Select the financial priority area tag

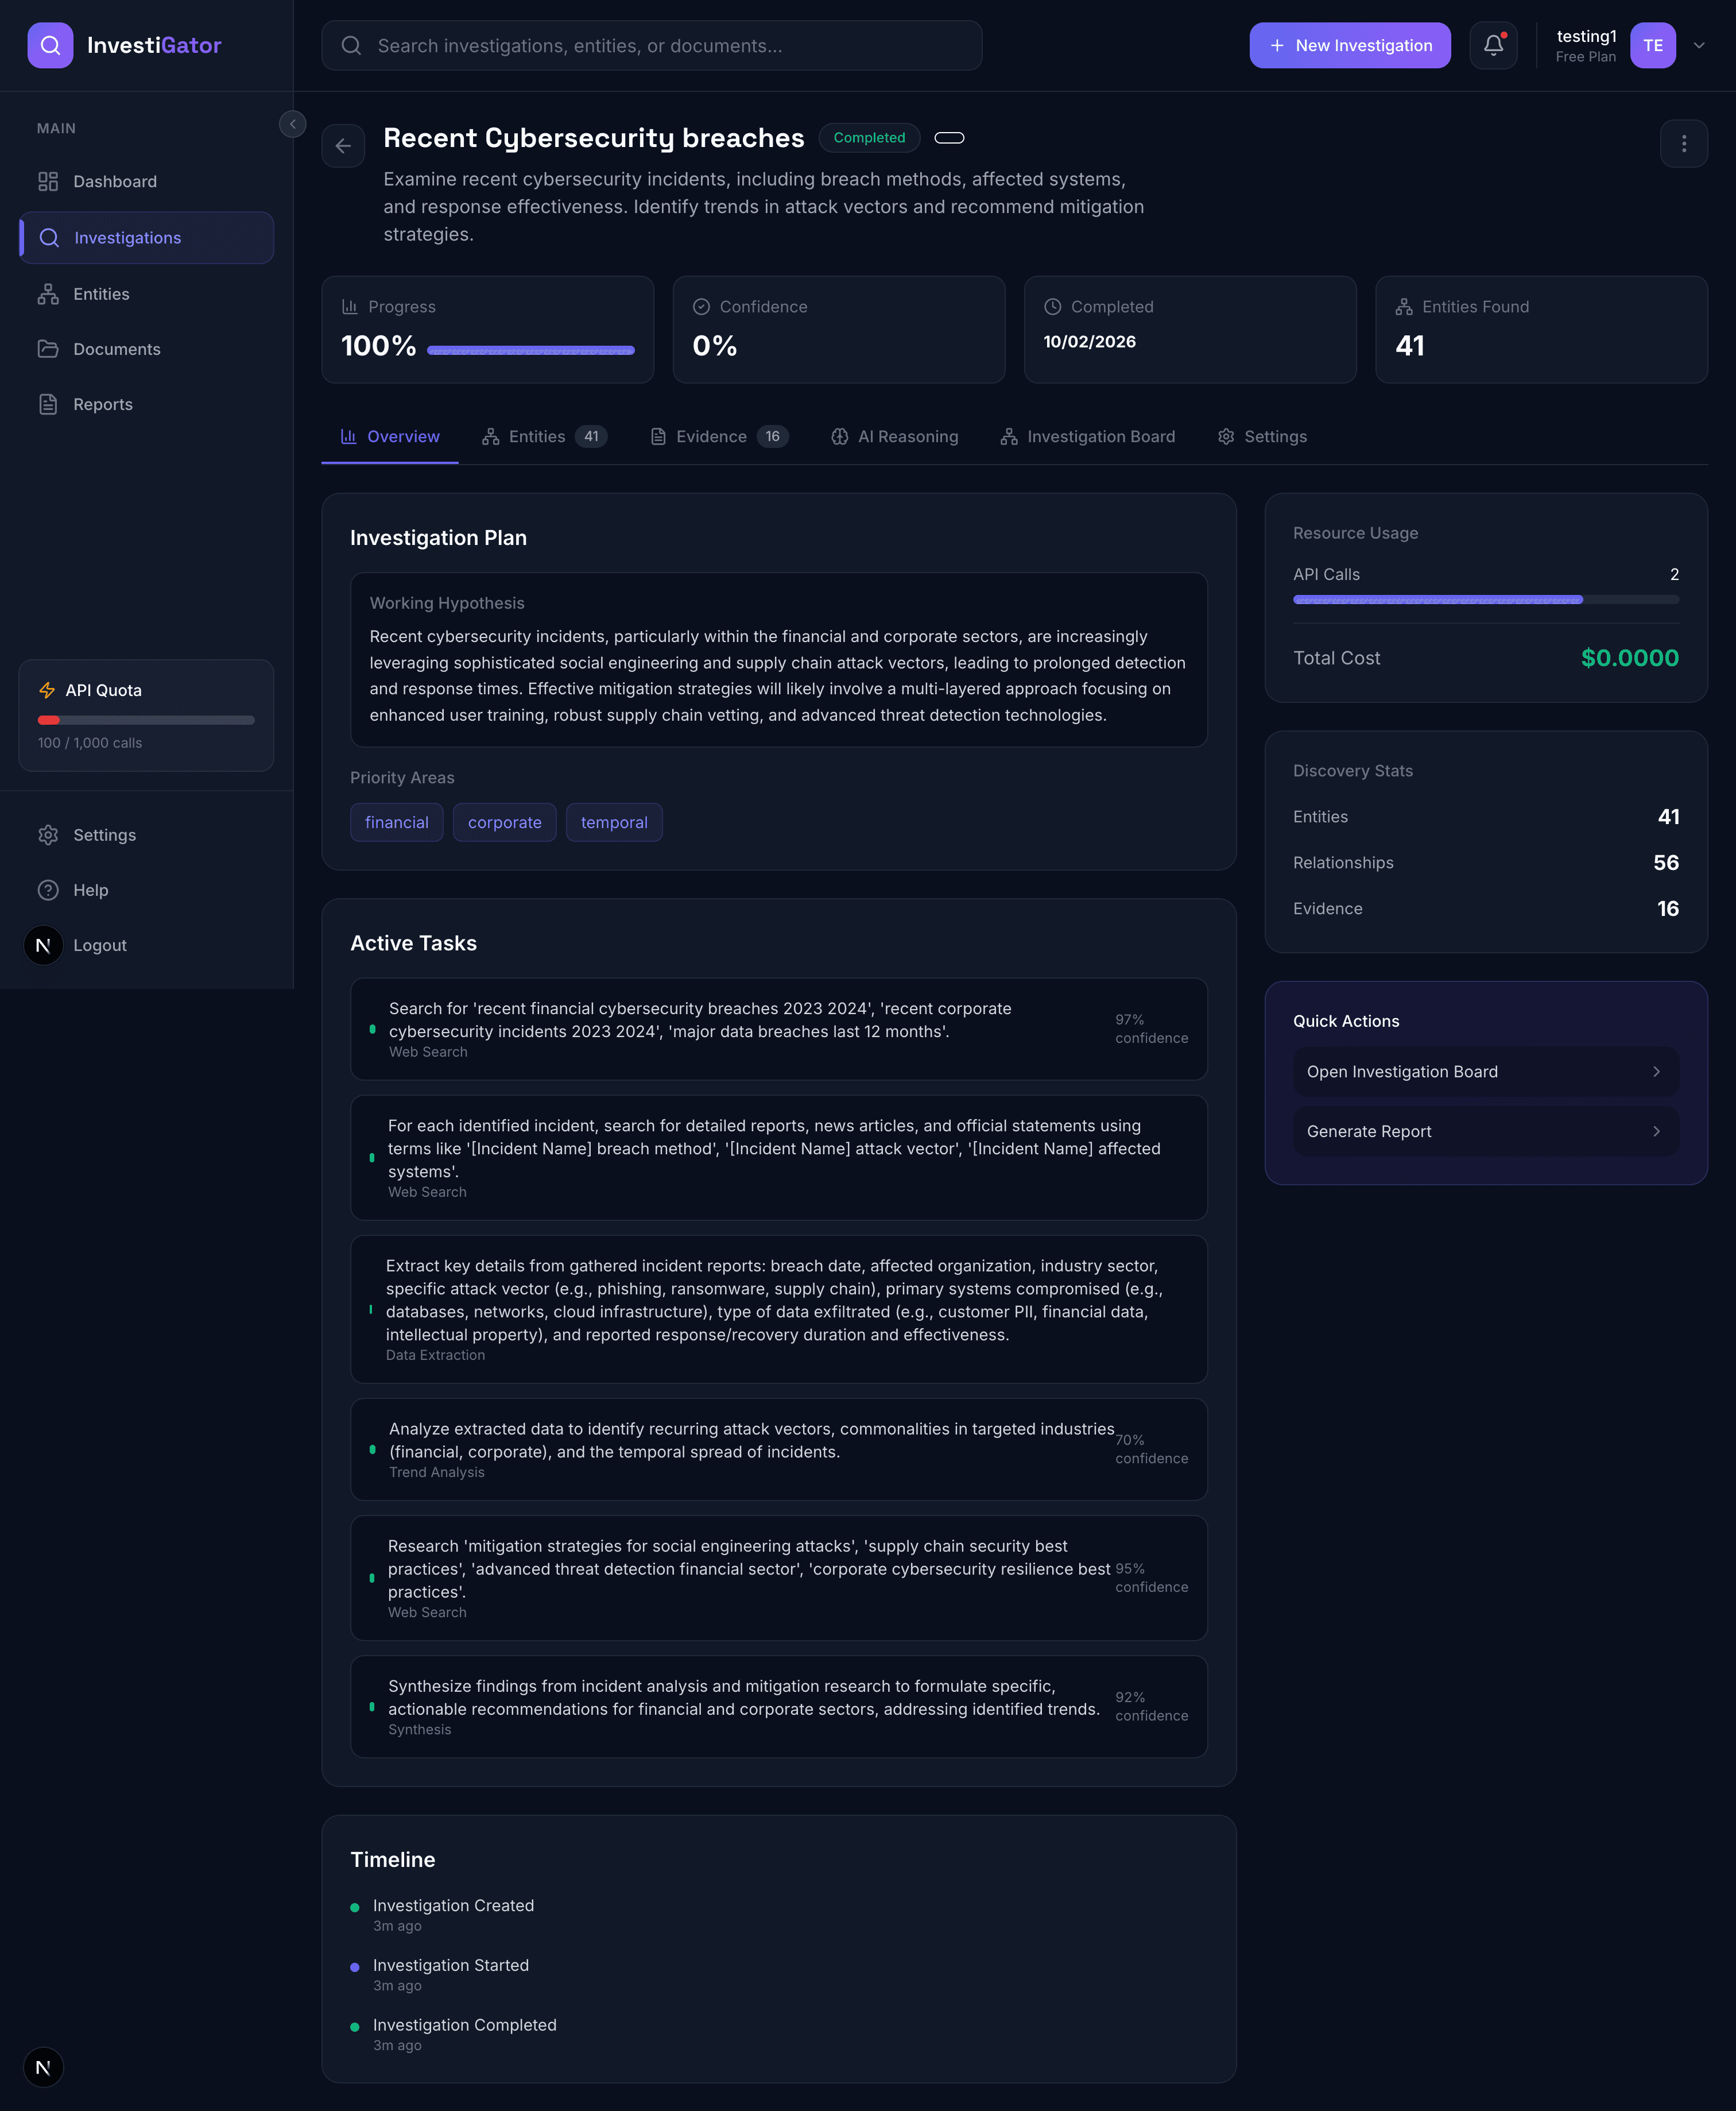click(x=396, y=822)
